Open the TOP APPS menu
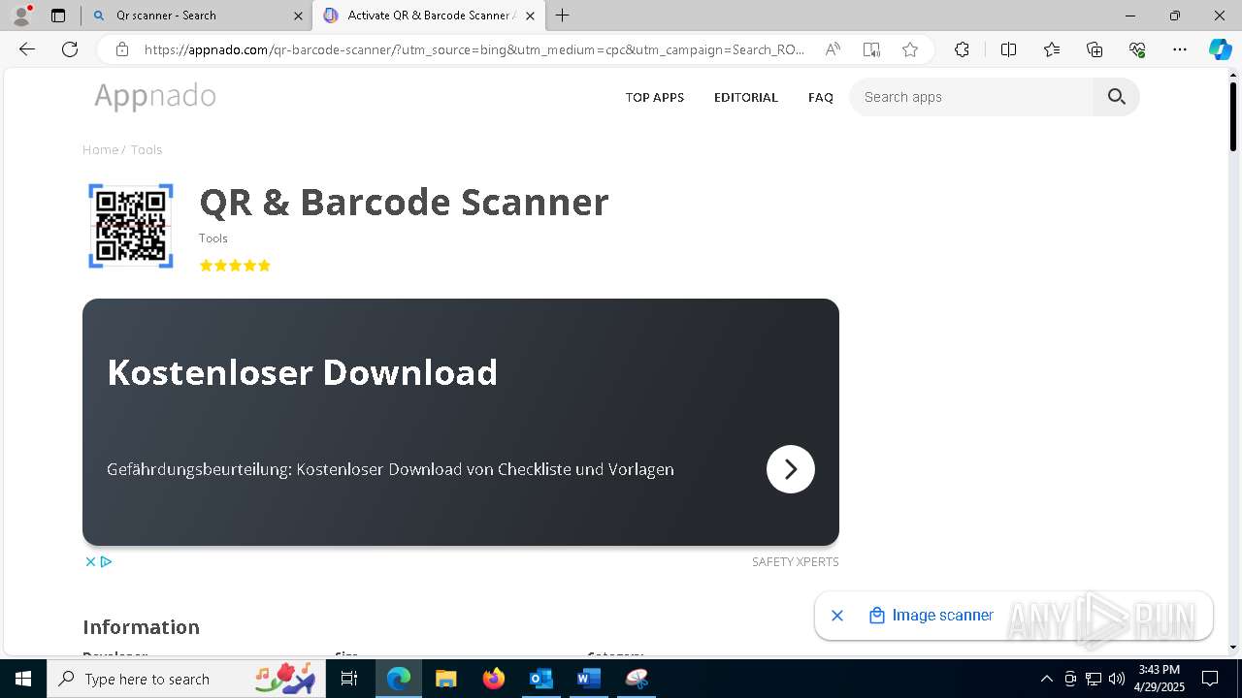Viewport: 1242px width, 698px height. [655, 97]
